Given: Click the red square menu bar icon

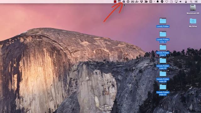Looking at the screenshot, I should pos(115,2).
